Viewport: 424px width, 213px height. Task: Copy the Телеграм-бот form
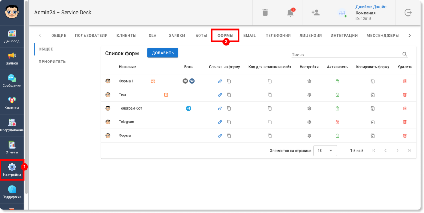[372, 108]
